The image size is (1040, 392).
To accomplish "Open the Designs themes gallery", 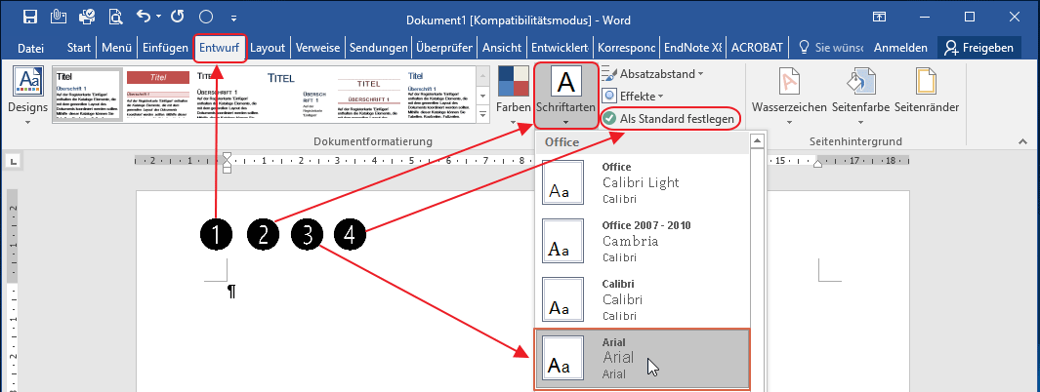I will [27, 95].
